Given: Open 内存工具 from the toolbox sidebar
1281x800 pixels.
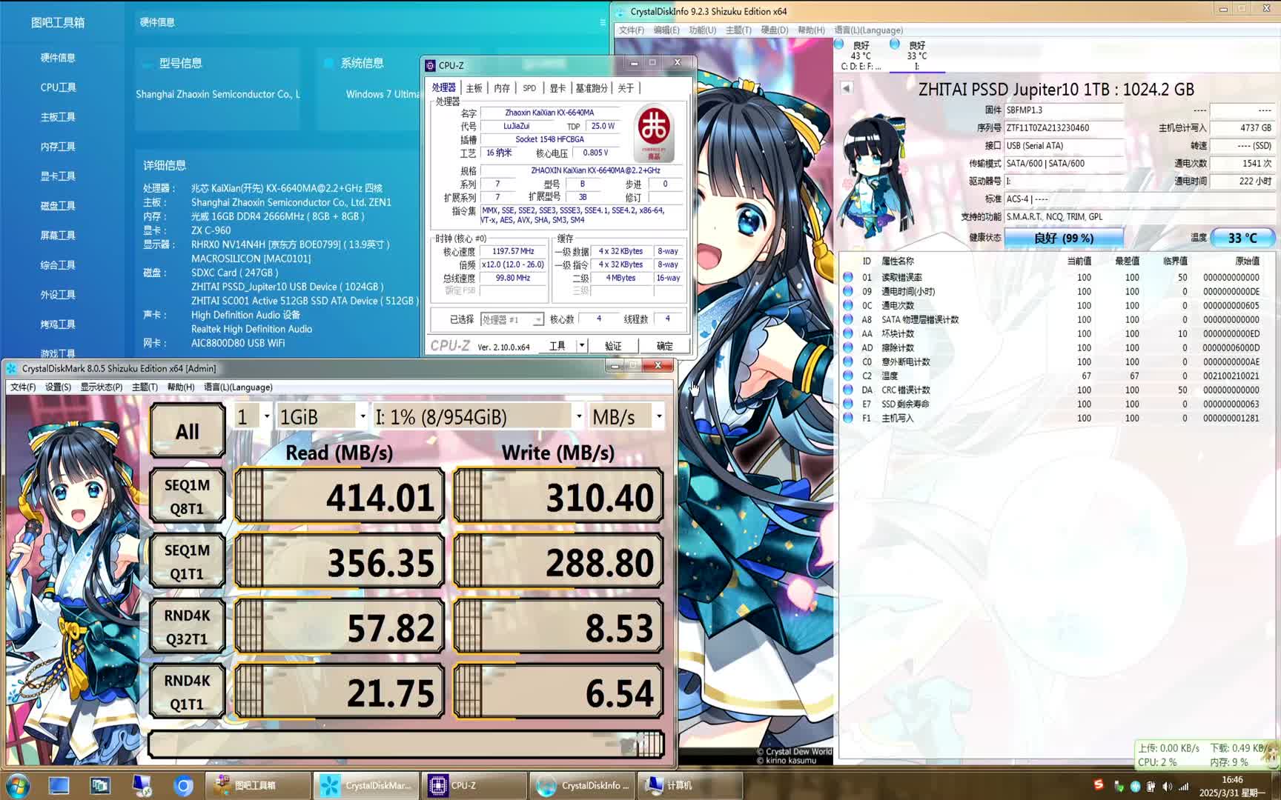Looking at the screenshot, I should [58, 146].
